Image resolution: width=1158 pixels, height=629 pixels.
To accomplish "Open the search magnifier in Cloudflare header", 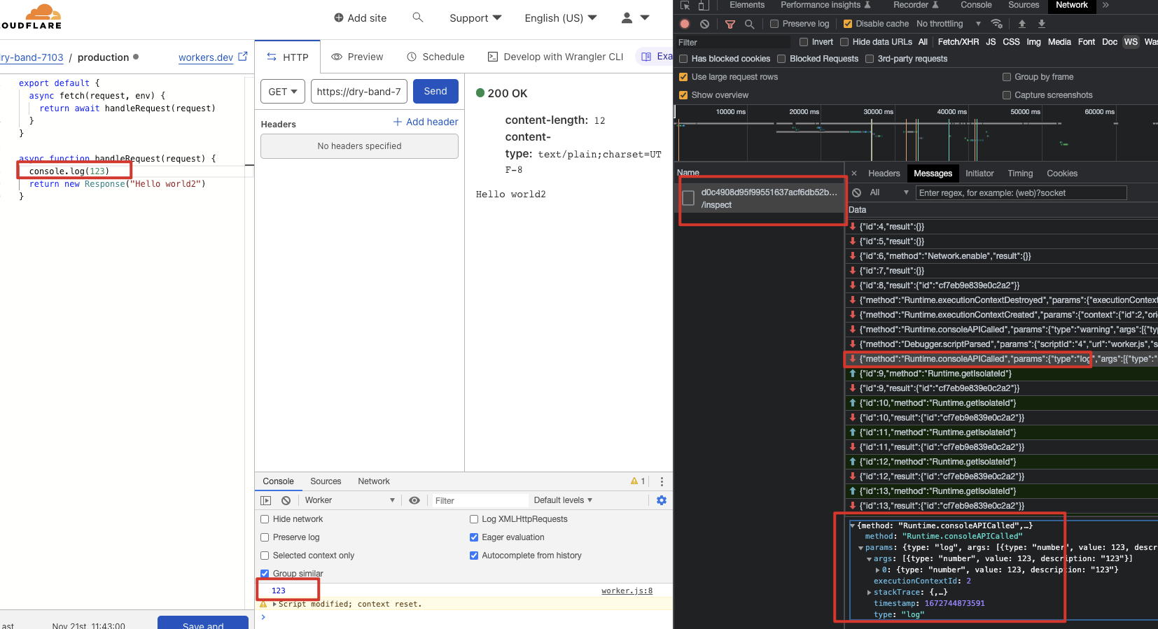I will point(418,17).
